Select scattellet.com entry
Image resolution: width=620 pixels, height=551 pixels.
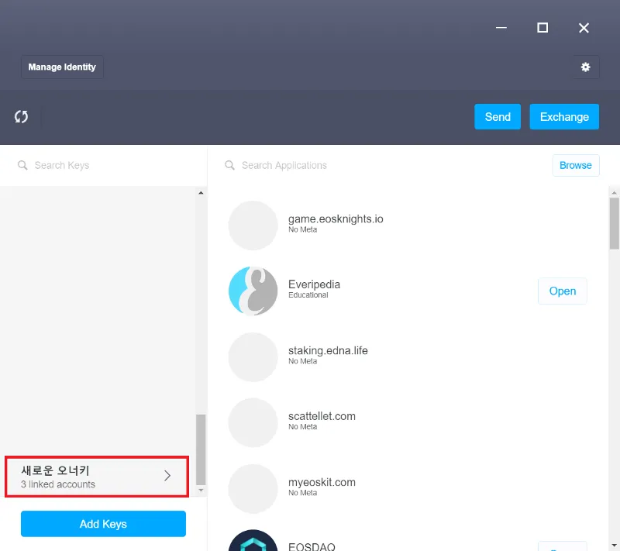322,416
